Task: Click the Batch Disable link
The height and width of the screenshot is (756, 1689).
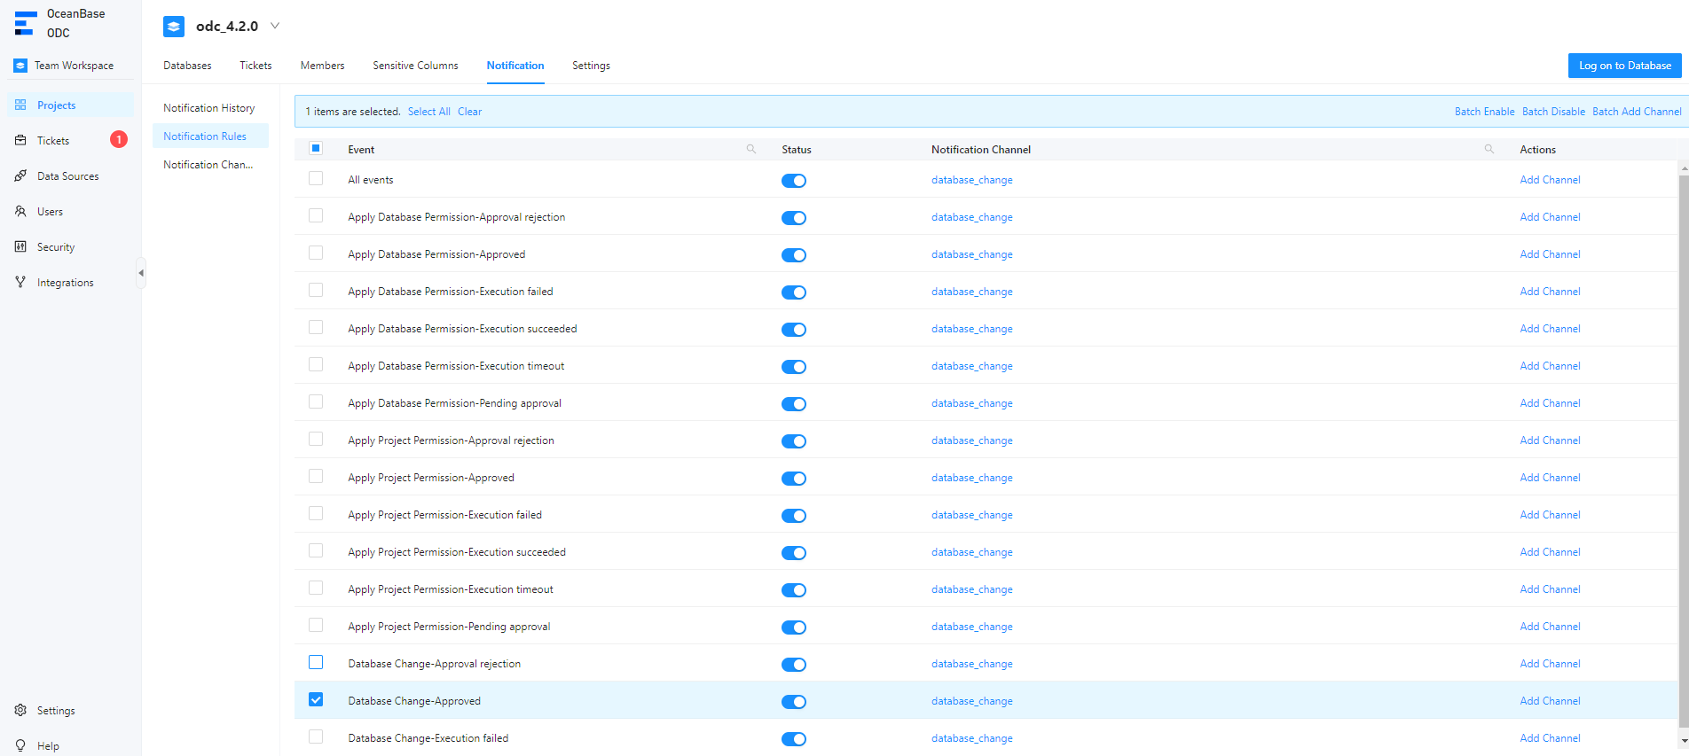Action: point(1553,112)
